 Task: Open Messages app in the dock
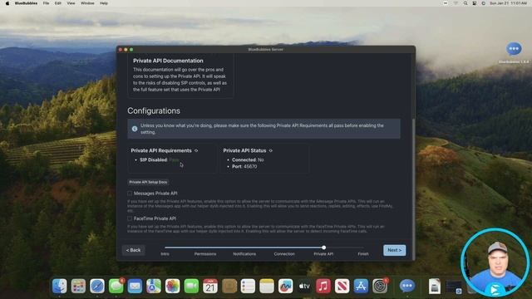pos(116,286)
